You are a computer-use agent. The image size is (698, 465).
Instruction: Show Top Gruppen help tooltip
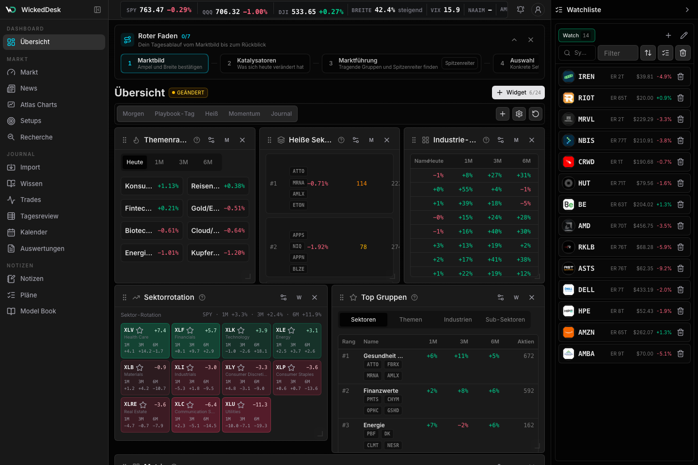pyautogui.click(x=414, y=297)
